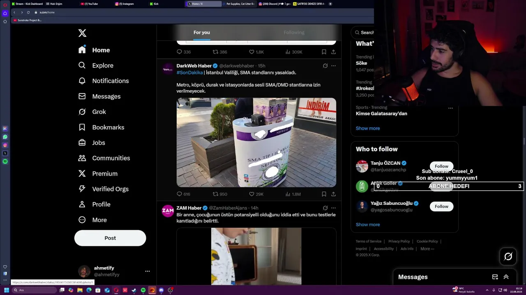This screenshot has width=526, height=295.
Task: Open the floating Grok button
Action: 508,257
